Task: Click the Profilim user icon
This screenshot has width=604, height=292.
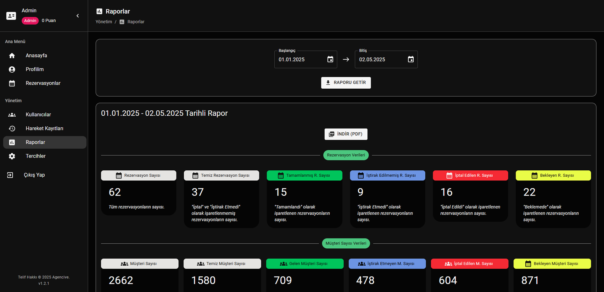Action: tap(12, 69)
